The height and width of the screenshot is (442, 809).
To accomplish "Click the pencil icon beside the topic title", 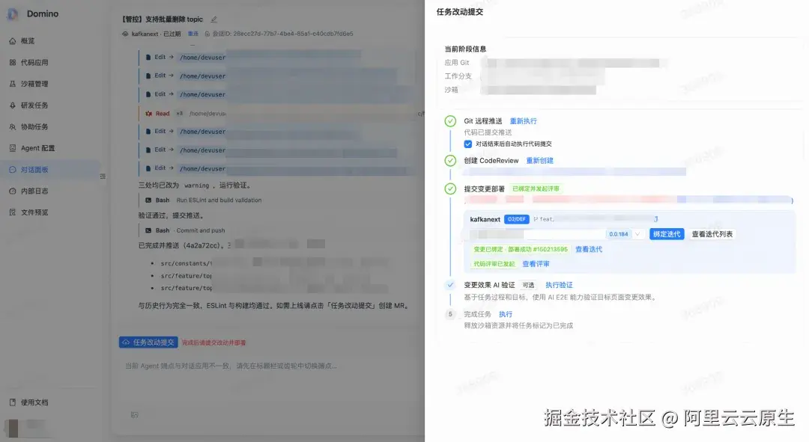I will (x=214, y=19).
